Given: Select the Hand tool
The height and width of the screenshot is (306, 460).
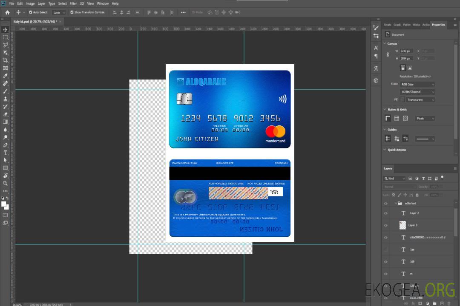Looking at the screenshot, I should pyautogui.click(x=5, y=176).
